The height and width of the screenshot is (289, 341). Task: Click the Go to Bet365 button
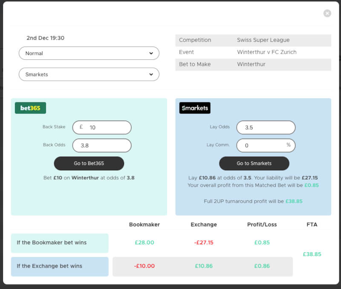[x=89, y=163]
